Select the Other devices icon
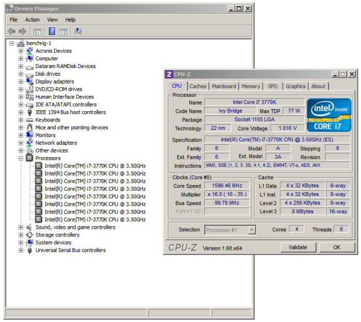The height and width of the screenshot is (322, 361). pyautogui.click(x=30, y=150)
